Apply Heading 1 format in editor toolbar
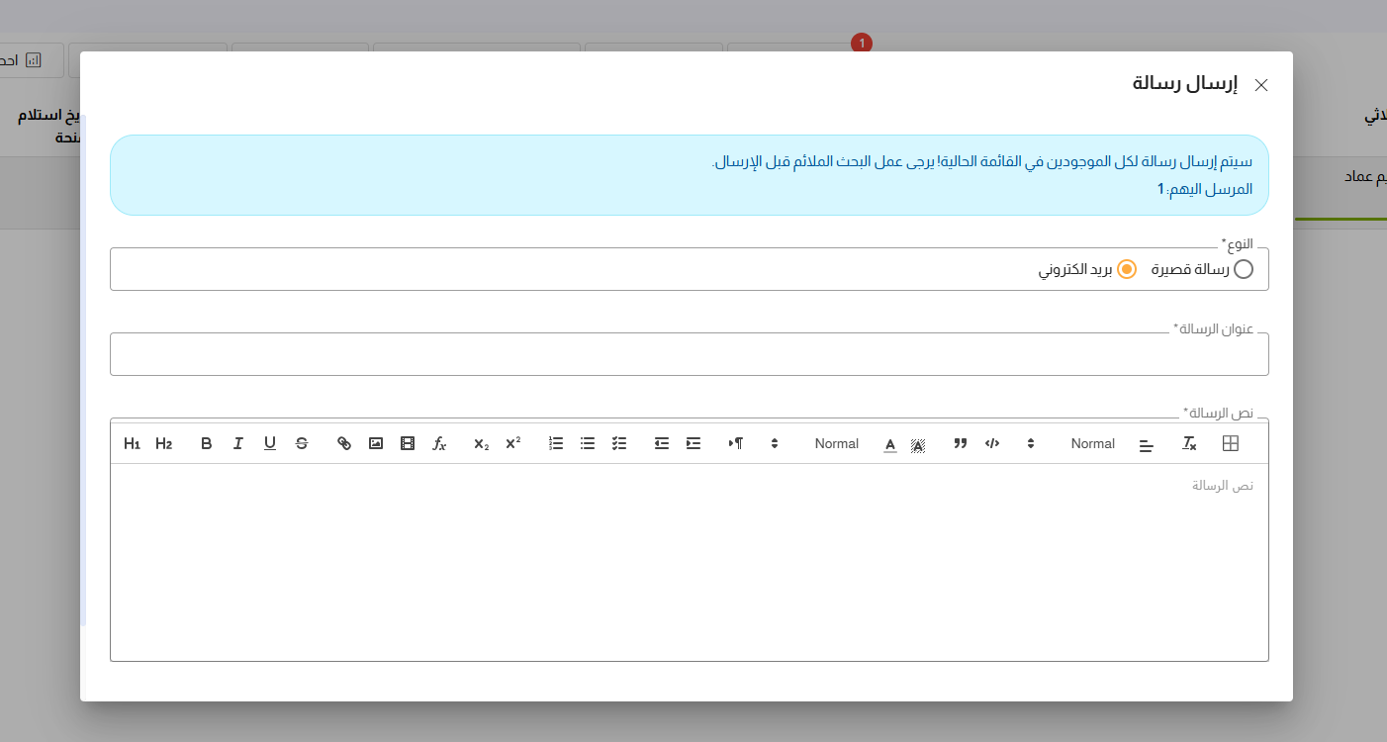The width and height of the screenshot is (1387, 742). 132,444
